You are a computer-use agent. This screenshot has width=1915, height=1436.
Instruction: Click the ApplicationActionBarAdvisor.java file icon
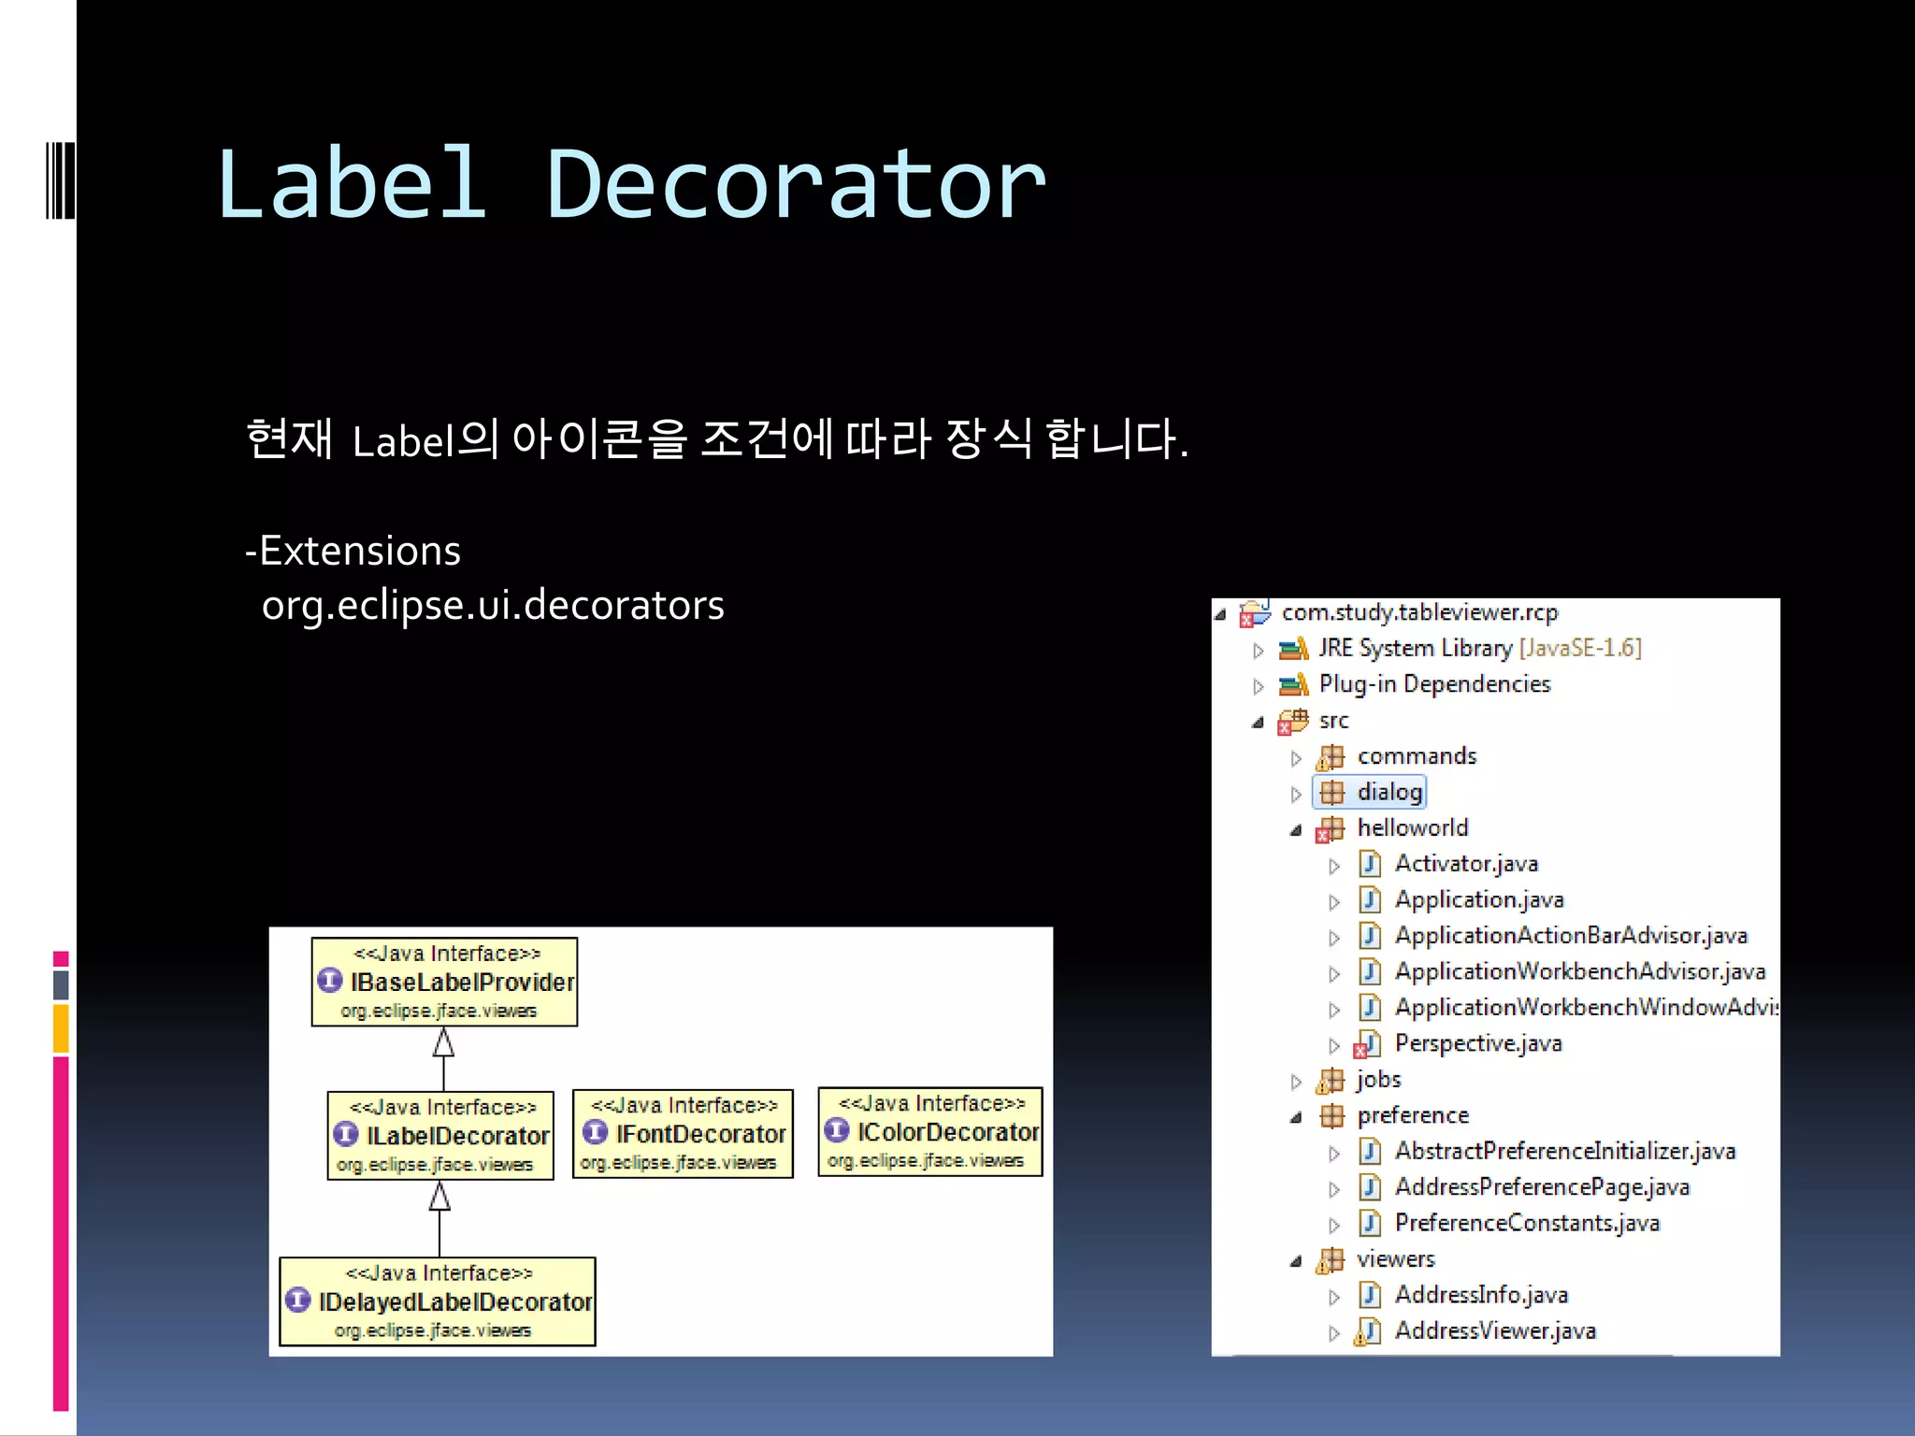(1370, 936)
